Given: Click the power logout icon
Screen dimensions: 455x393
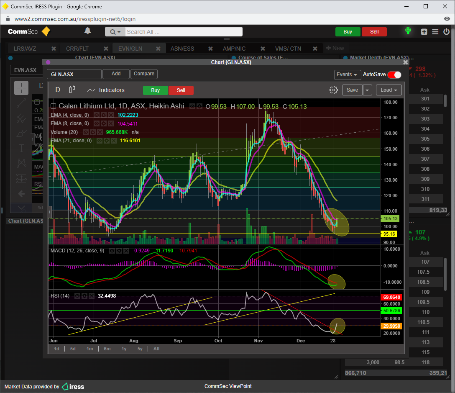Looking at the screenshot, I should 446,32.
